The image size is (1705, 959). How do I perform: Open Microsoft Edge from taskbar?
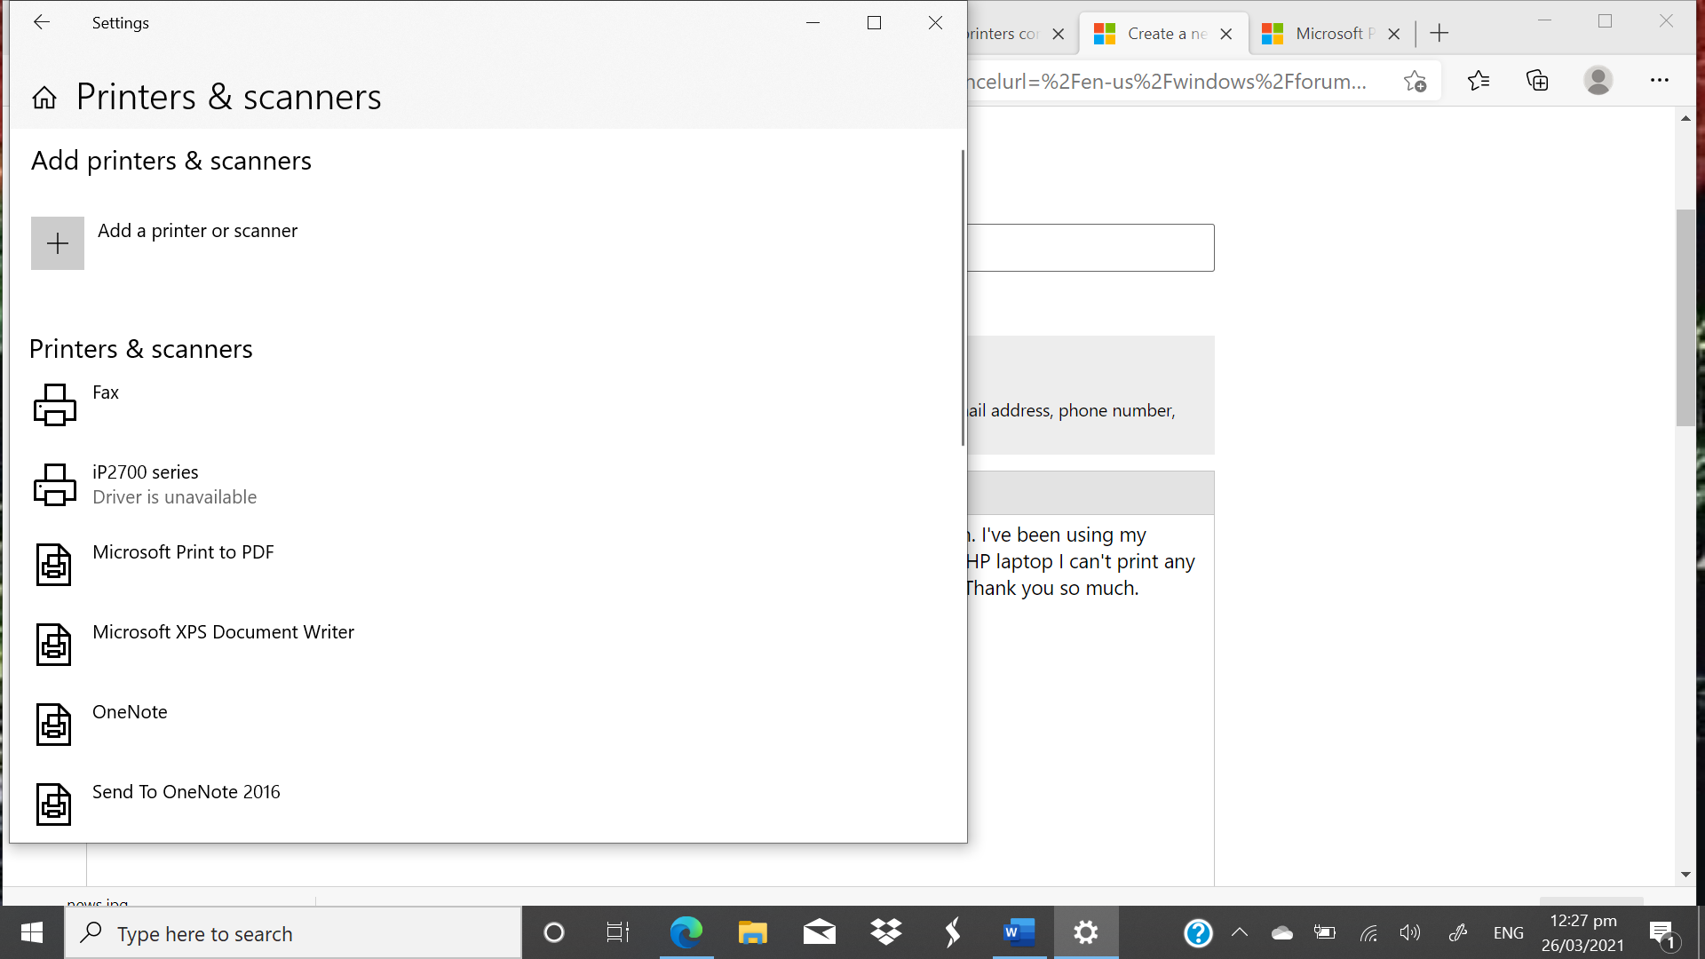pos(686,932)
